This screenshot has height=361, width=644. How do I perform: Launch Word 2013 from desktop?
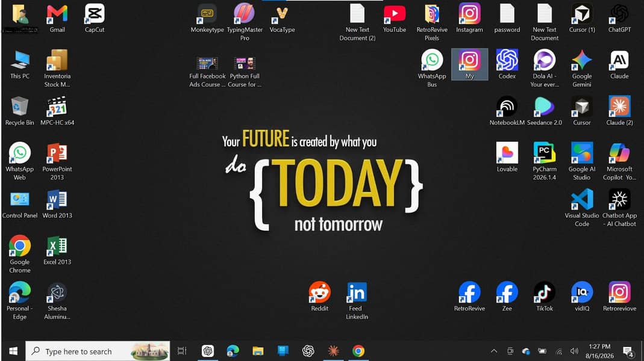tap(57, 205)
